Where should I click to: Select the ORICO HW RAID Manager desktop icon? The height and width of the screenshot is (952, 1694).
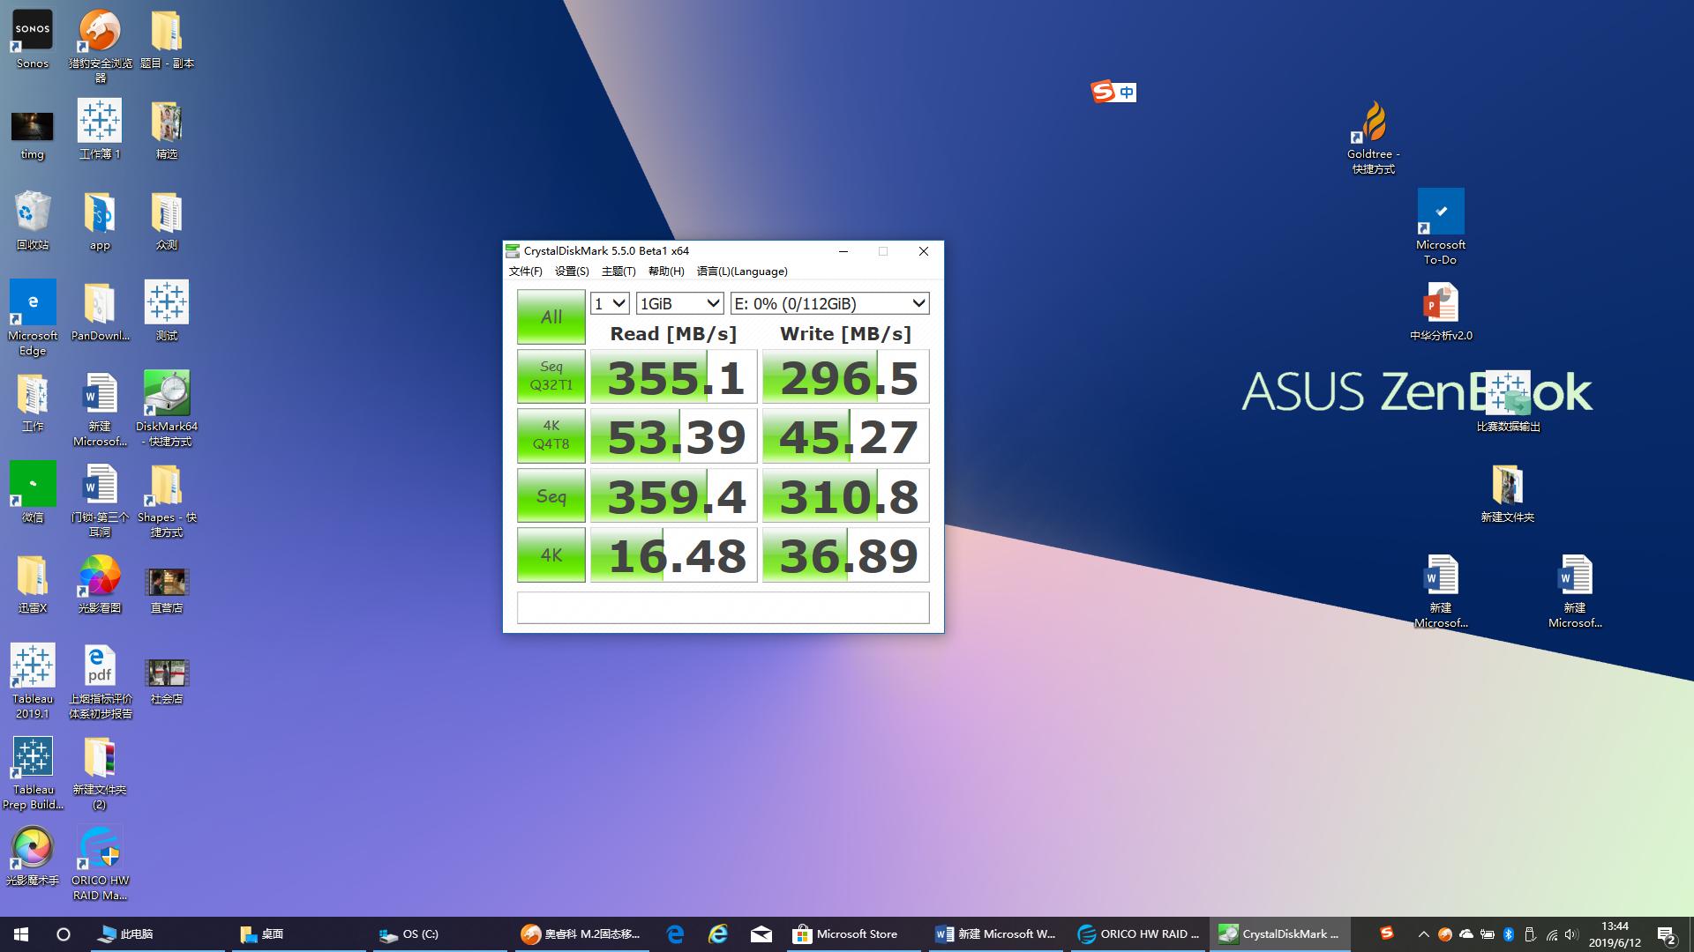pyautogui.click(x=100, y=849)
